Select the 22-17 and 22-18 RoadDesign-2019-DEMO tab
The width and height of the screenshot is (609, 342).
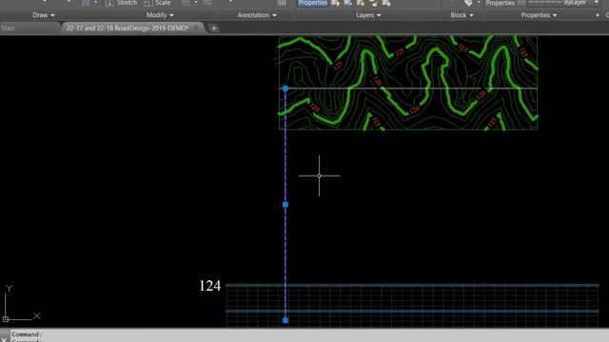[128, 28]
